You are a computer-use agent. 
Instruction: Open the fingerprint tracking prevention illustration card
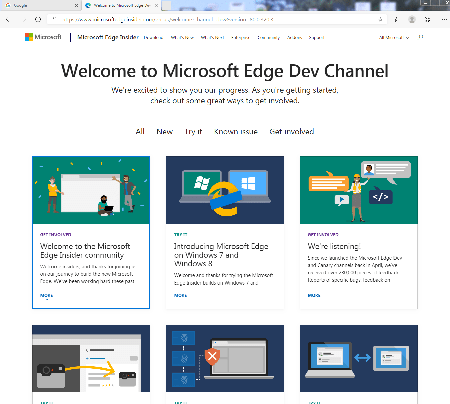[x=225, y=358]
